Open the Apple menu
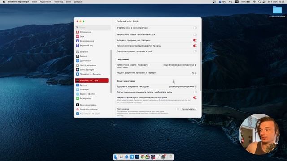The image size is (287, 161). 4,2
